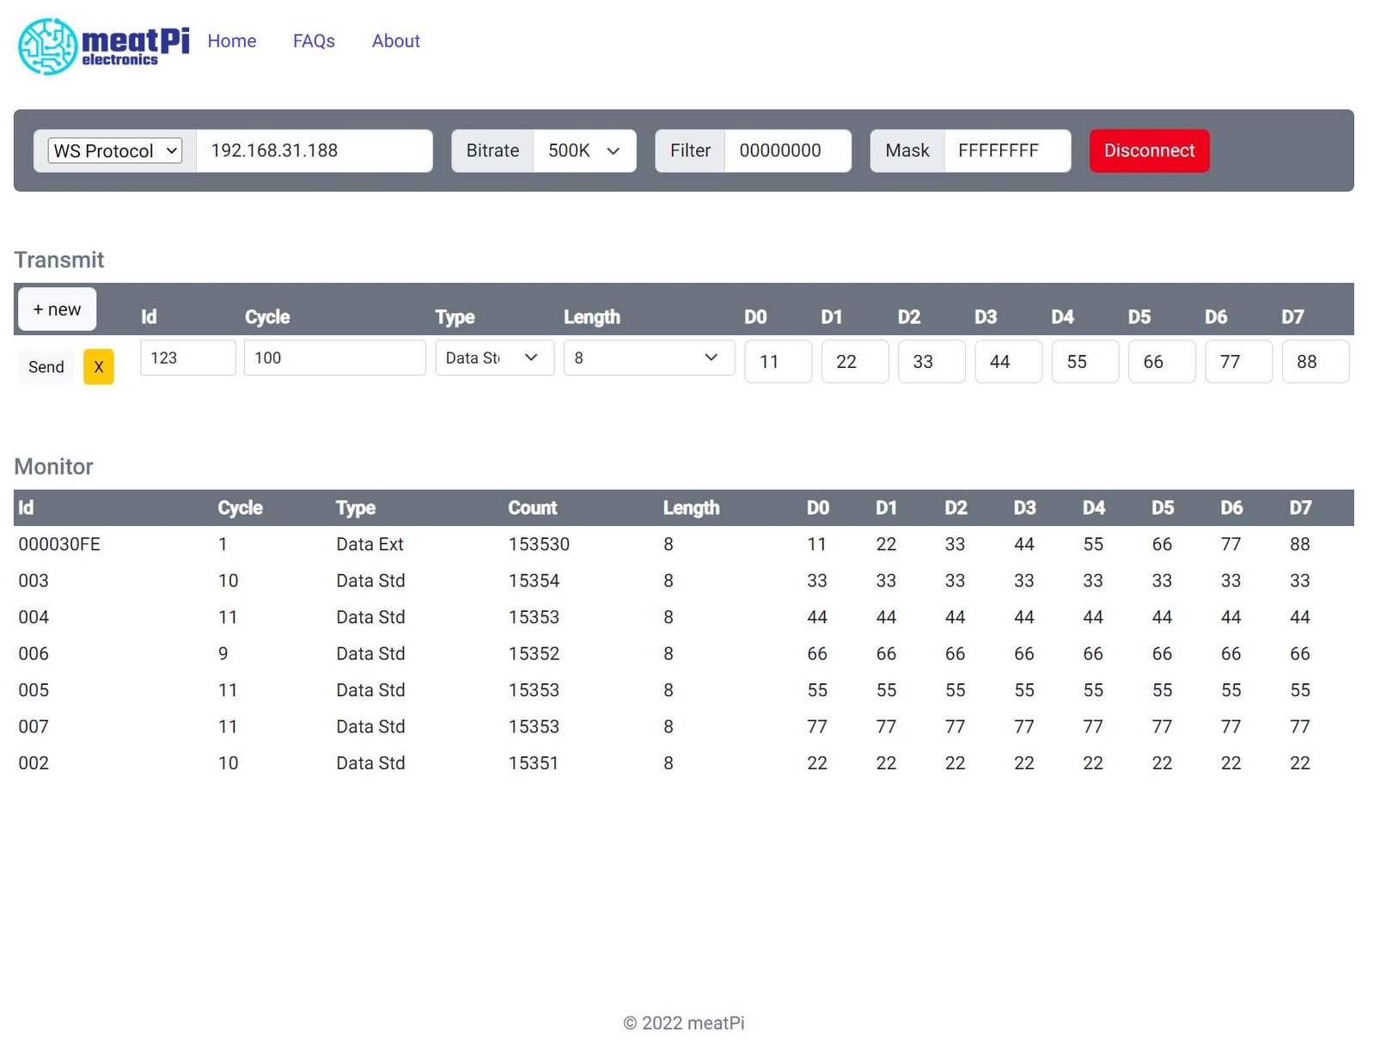Click the Filter value field
Screen dimensions: 1374x1046
click(x=787, y=151)
